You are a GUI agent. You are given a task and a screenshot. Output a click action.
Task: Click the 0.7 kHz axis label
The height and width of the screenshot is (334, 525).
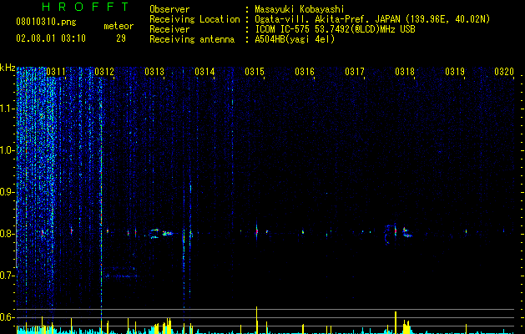coord(7,276)
